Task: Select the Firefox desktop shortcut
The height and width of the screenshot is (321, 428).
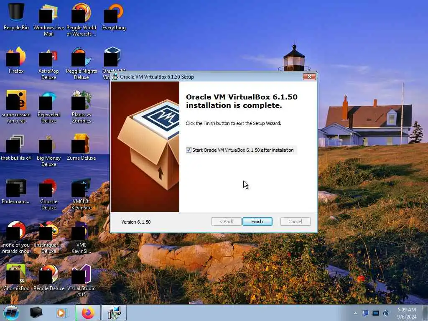Action: click(16, 60)
